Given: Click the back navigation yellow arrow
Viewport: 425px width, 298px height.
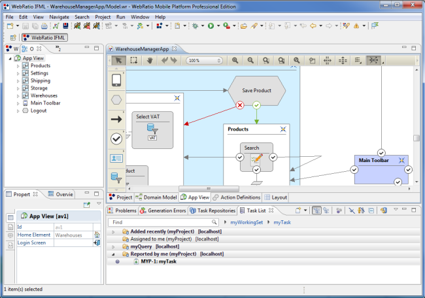Looking at the screenshot, I should point(313,25).
